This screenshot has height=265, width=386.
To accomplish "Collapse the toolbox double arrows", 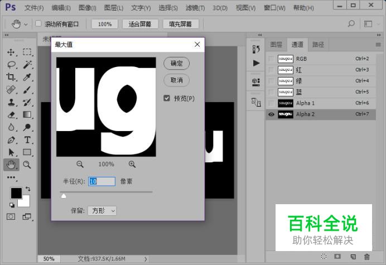I will (7, 35).
